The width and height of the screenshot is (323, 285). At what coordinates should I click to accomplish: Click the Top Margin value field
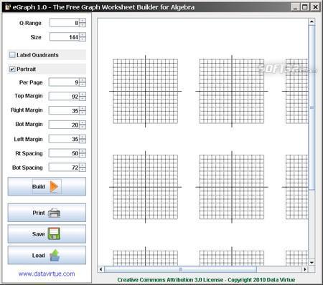[x=64, y=96]
